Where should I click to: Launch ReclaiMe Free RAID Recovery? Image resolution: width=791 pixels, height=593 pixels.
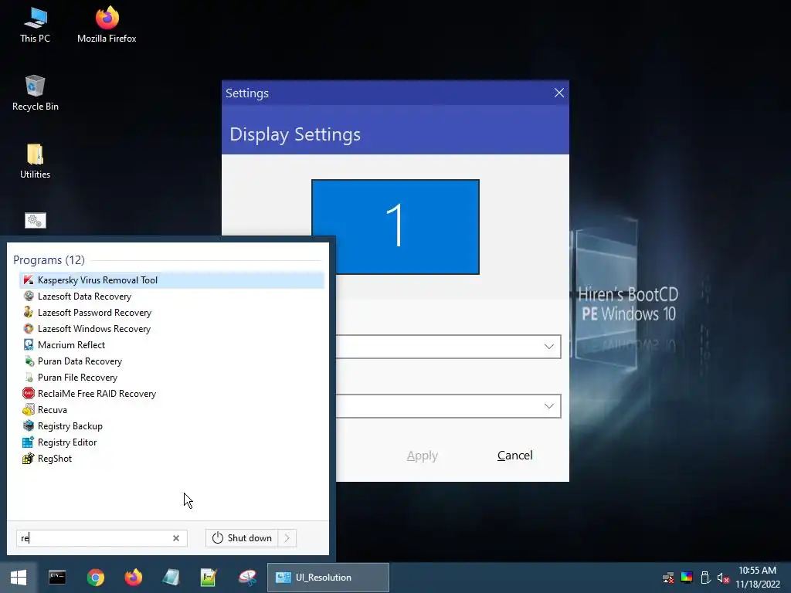click(171, 393)
